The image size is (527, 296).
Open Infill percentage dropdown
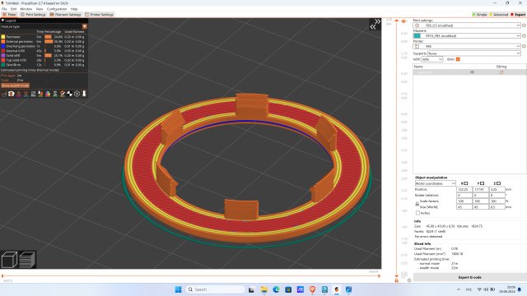coord(431,59)
